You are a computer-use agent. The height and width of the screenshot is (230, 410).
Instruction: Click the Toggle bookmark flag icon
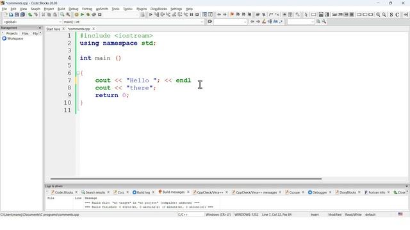pyautogui.click(x=232, y=15)
